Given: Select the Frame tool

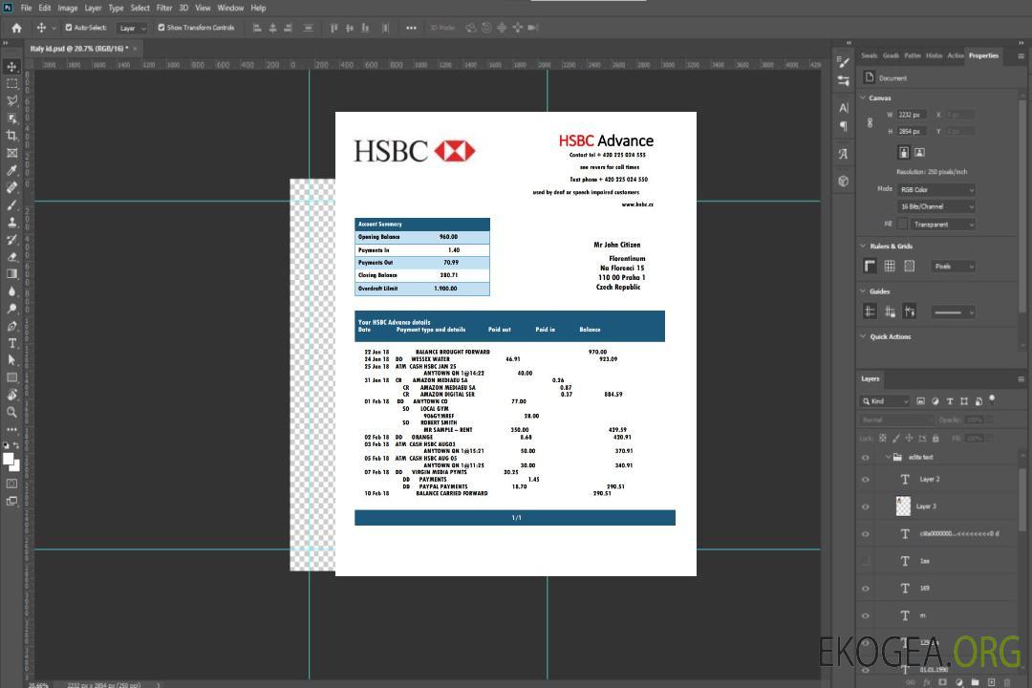Looking at the screenshot, I should coord(11,153).
